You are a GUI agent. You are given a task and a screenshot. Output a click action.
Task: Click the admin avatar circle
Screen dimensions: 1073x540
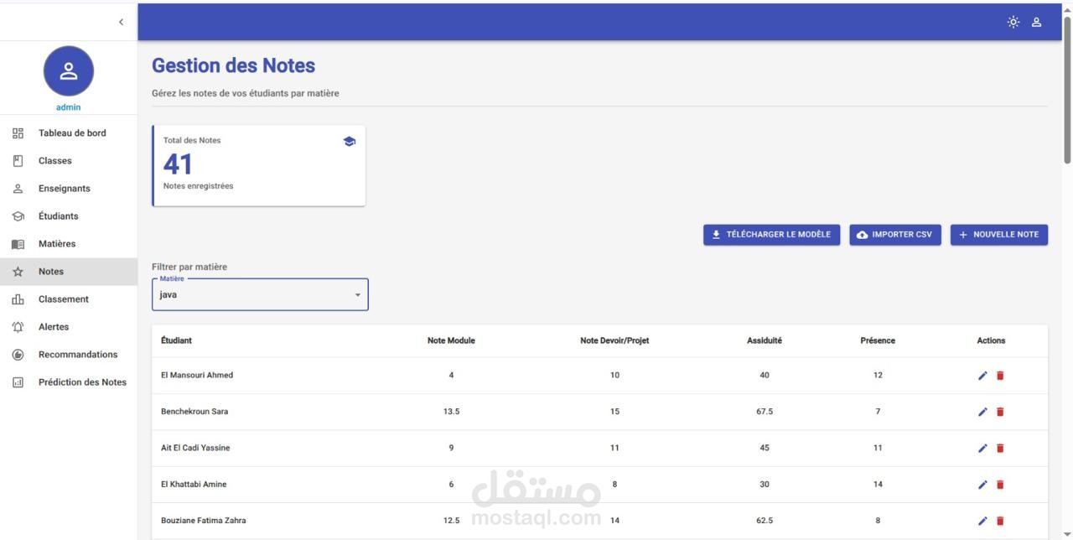[69, 71]
